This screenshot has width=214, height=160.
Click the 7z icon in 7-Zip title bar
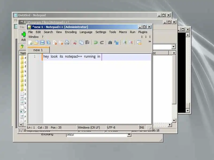coord(21,22)
